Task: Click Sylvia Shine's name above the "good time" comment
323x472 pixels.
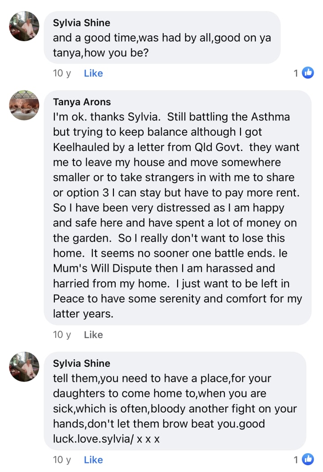Action: 82,23
